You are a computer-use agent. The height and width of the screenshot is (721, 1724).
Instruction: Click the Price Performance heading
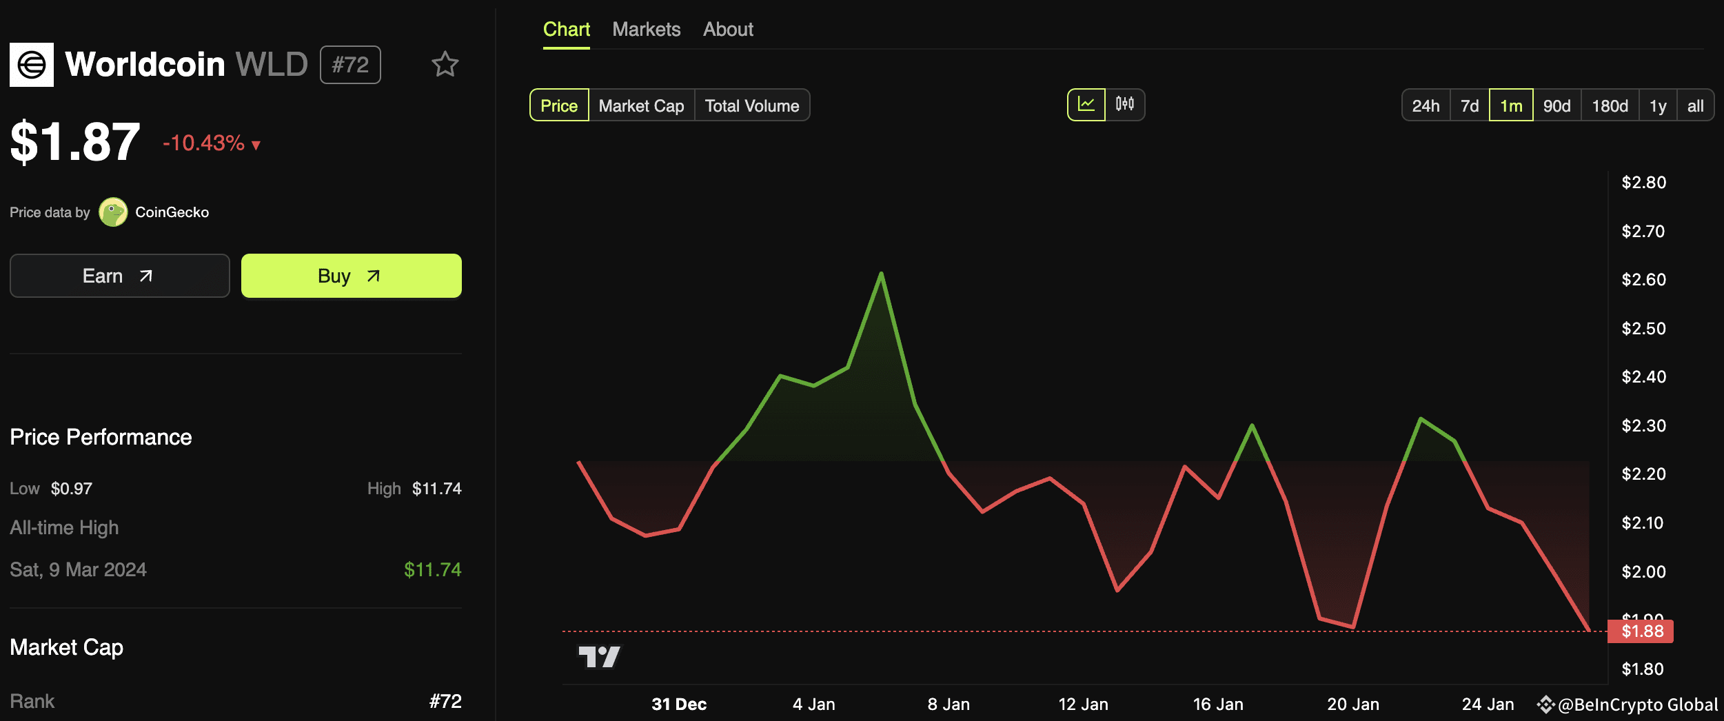click(x=101, y=437)
